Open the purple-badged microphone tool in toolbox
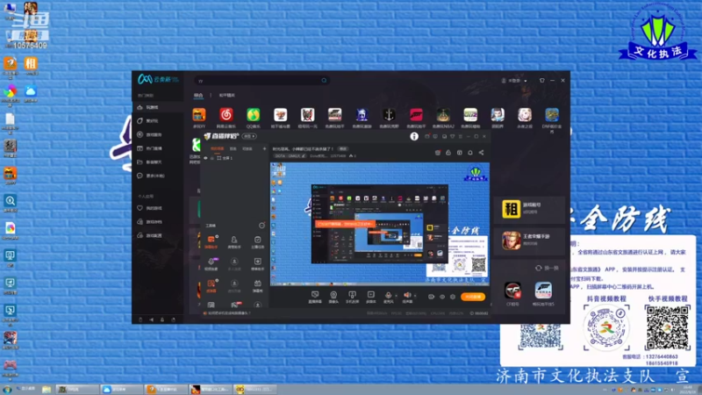 (x=211, y=263)
